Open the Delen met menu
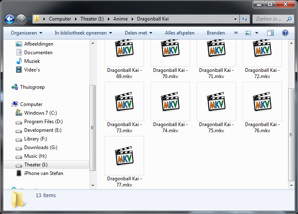Screen dimensions: 298x214 click(139, 33)
